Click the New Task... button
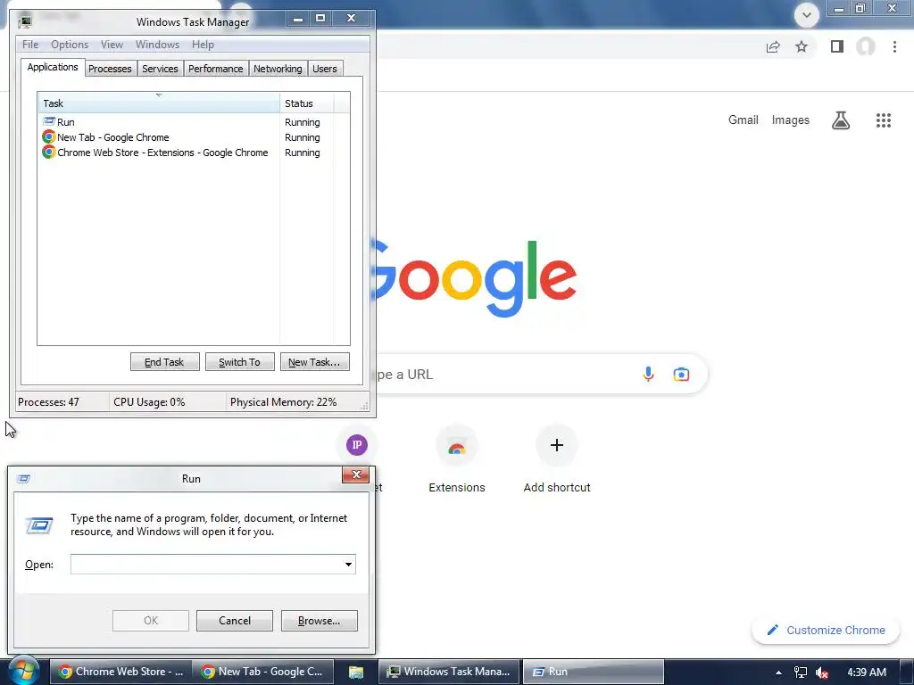The image size is (914, 685). tap(314, 362)
